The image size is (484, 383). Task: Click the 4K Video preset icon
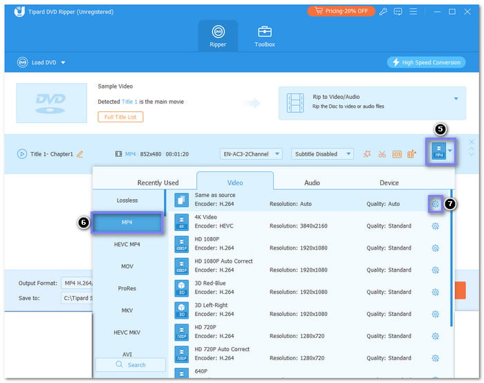pyautogui.click(x=181, y=222)
